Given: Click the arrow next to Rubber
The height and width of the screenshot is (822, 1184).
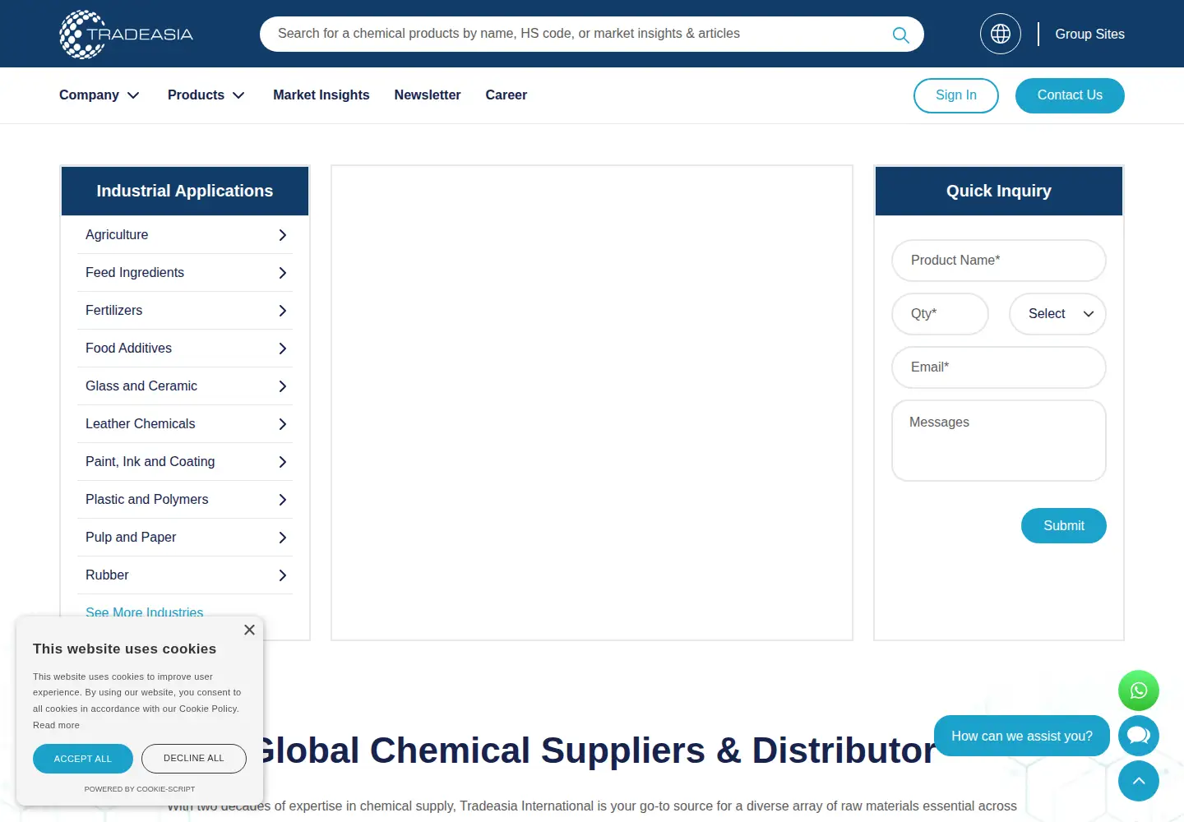Looking at the screenshot, I should (x=282, y=575).
